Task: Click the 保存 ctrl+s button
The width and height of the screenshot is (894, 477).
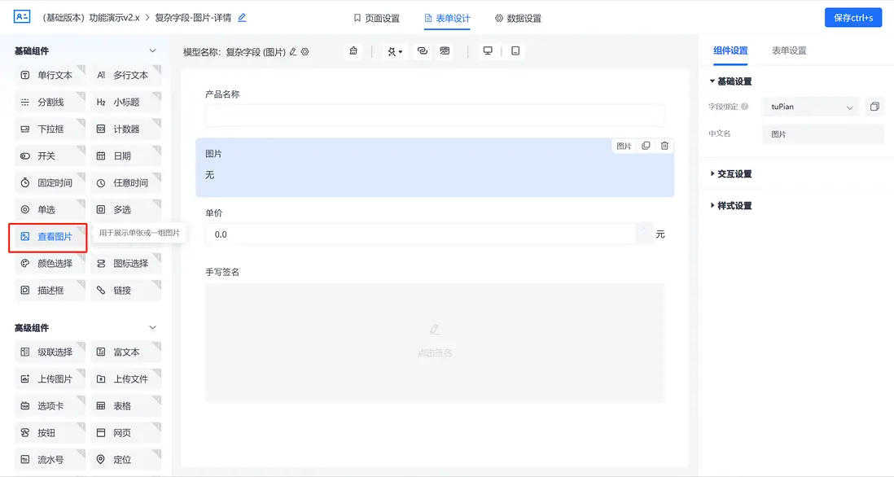Action: (852, 16)
